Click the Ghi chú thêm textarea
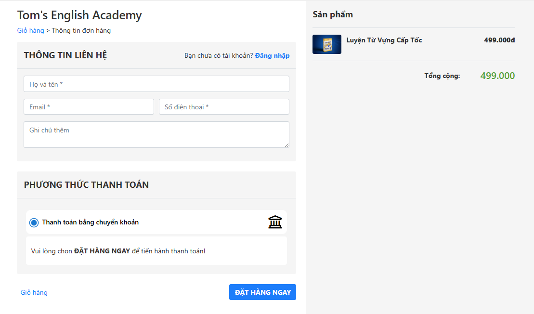 [x=156, y=134]
